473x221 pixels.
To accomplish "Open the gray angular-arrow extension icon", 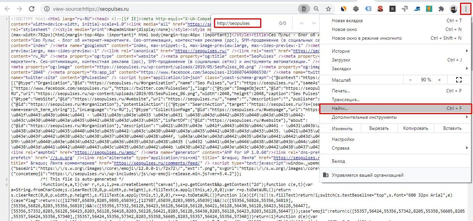I will pos(405,8).
